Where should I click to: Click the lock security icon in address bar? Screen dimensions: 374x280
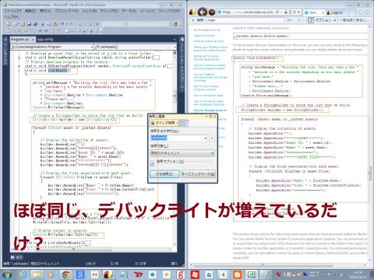point(286,12)
